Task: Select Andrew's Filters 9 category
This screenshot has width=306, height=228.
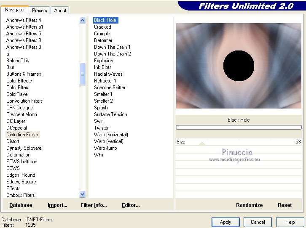Action: [x=24, y=47]
